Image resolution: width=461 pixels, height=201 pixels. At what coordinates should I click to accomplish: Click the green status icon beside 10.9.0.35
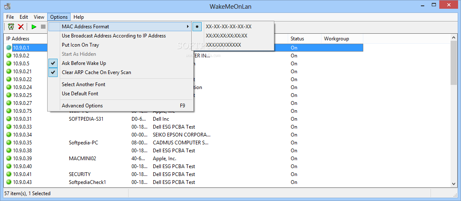click(x=8, y=142)
